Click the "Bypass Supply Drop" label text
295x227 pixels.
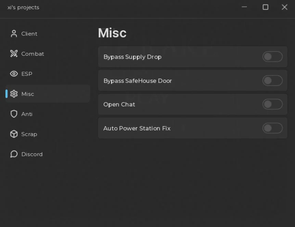tap(132, 57)
